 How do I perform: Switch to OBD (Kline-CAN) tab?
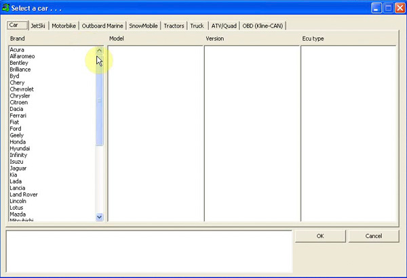pyautogui.click(x=264, y=26)
